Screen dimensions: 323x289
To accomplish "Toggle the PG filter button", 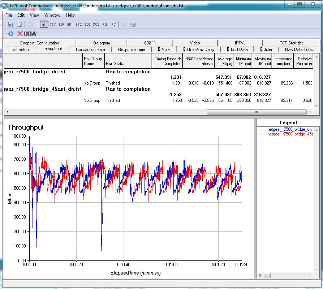I will pyautogui.click(x=105, y=24).
